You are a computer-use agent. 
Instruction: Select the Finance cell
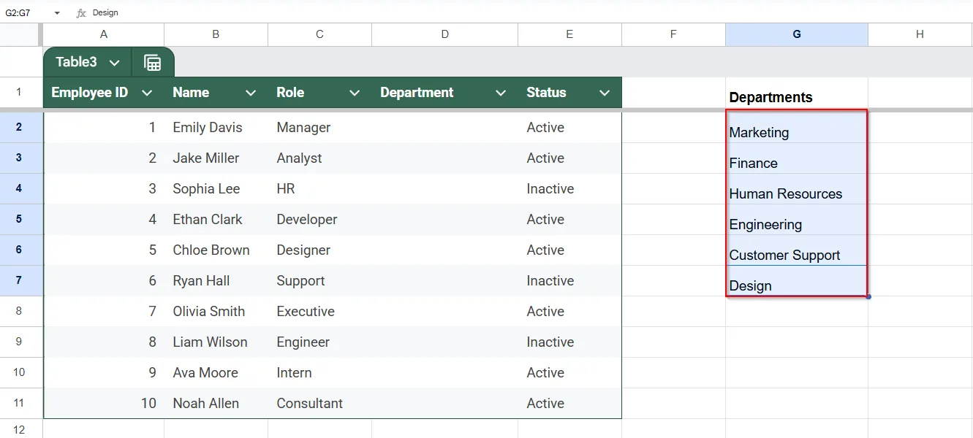[797, 158]
